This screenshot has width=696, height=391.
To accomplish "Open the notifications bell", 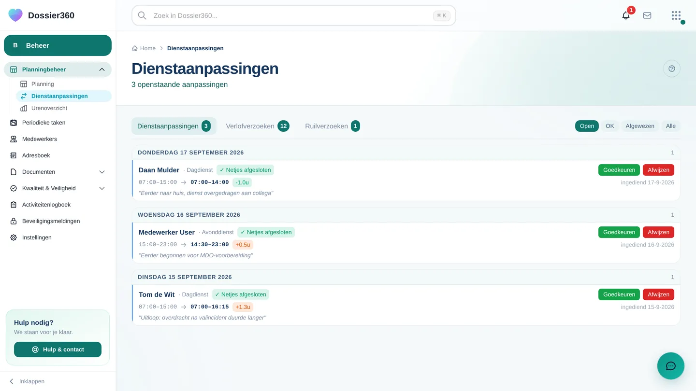I will 626,15.
